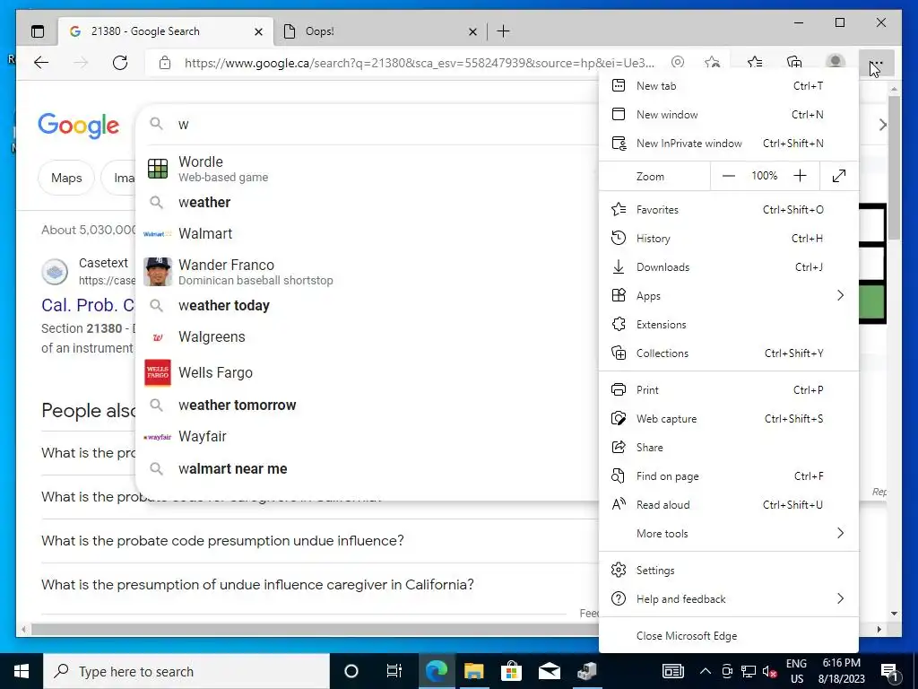Click the vertical page scrollbar thumb

click(x=894, y=167)
